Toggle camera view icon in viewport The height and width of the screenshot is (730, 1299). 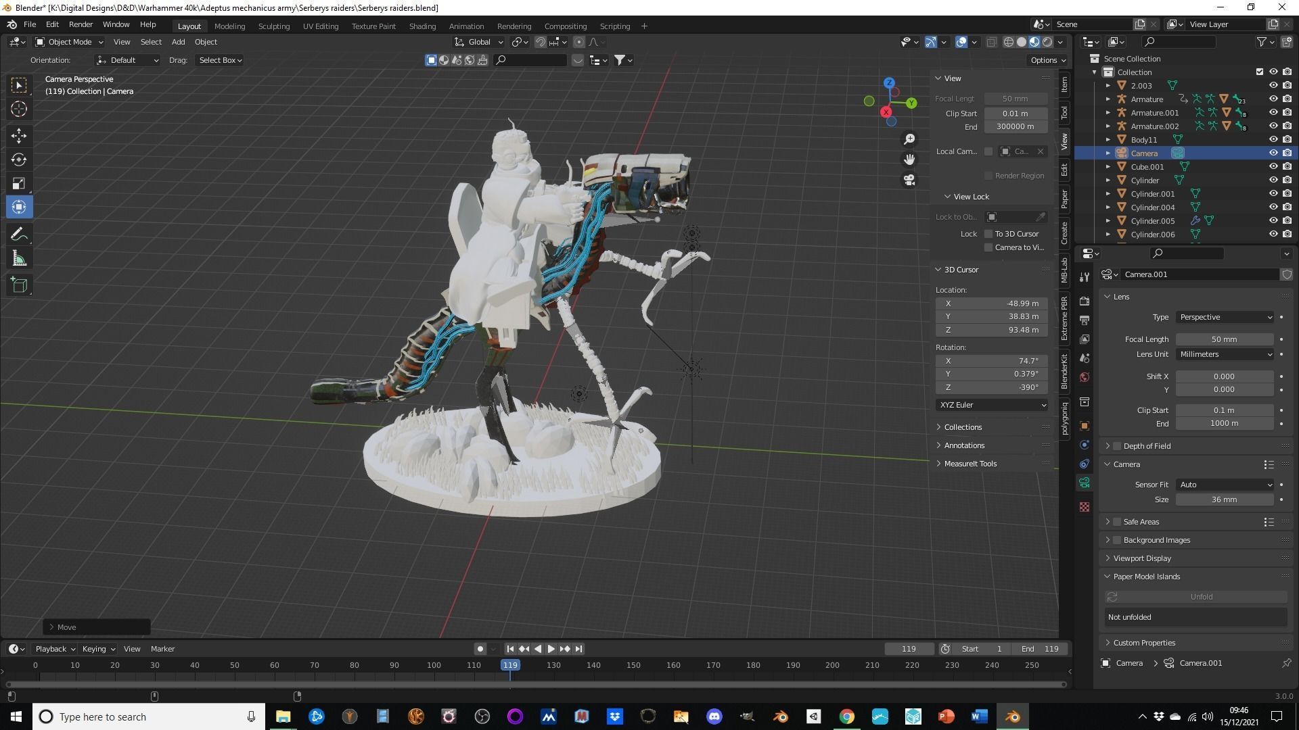pyautogui.click(x=909, y=180)
